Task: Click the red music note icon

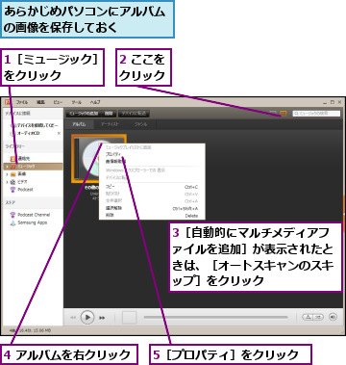Action: [x=12, y=167]
